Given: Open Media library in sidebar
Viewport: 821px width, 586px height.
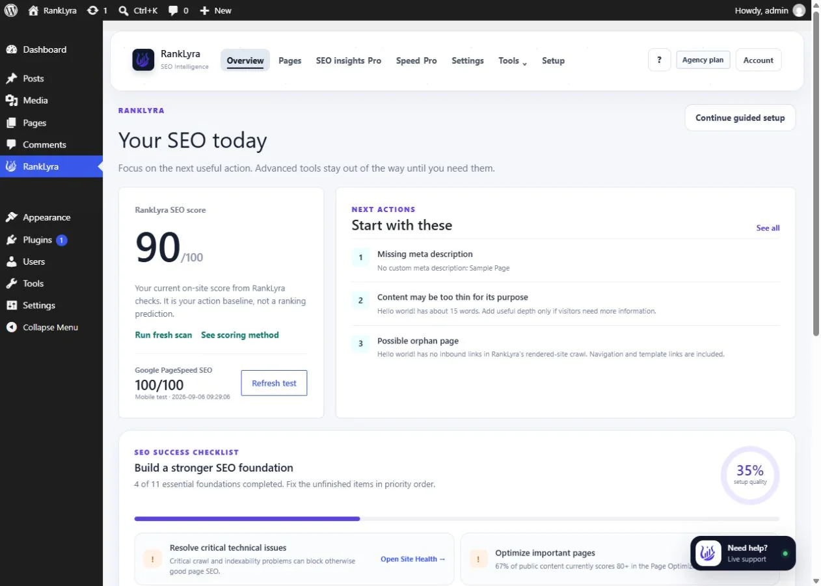Looking at the screenshot, I should click(51, 100).
